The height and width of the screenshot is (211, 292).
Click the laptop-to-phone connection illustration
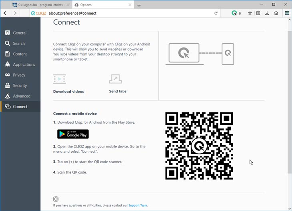coord(200,54)
